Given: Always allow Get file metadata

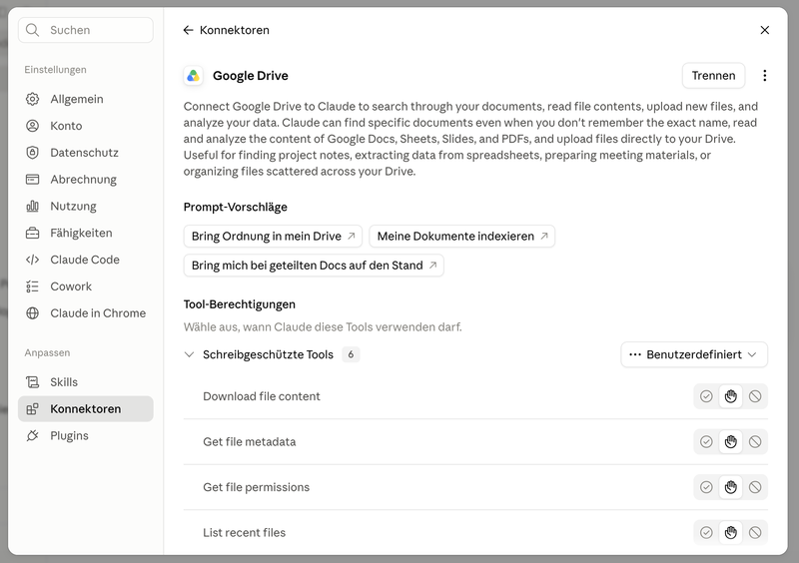Looking at the screenshot, I should 706,442.
